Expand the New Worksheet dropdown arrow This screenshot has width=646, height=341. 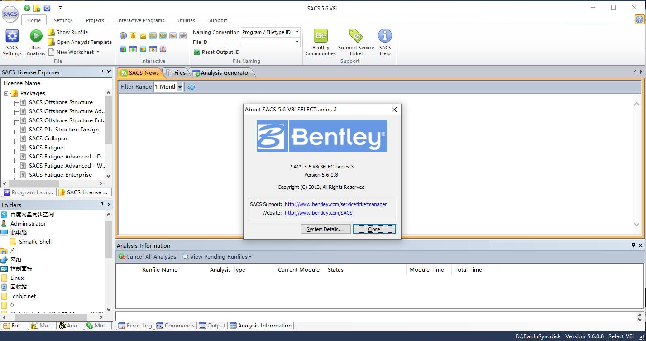point(98,52)
